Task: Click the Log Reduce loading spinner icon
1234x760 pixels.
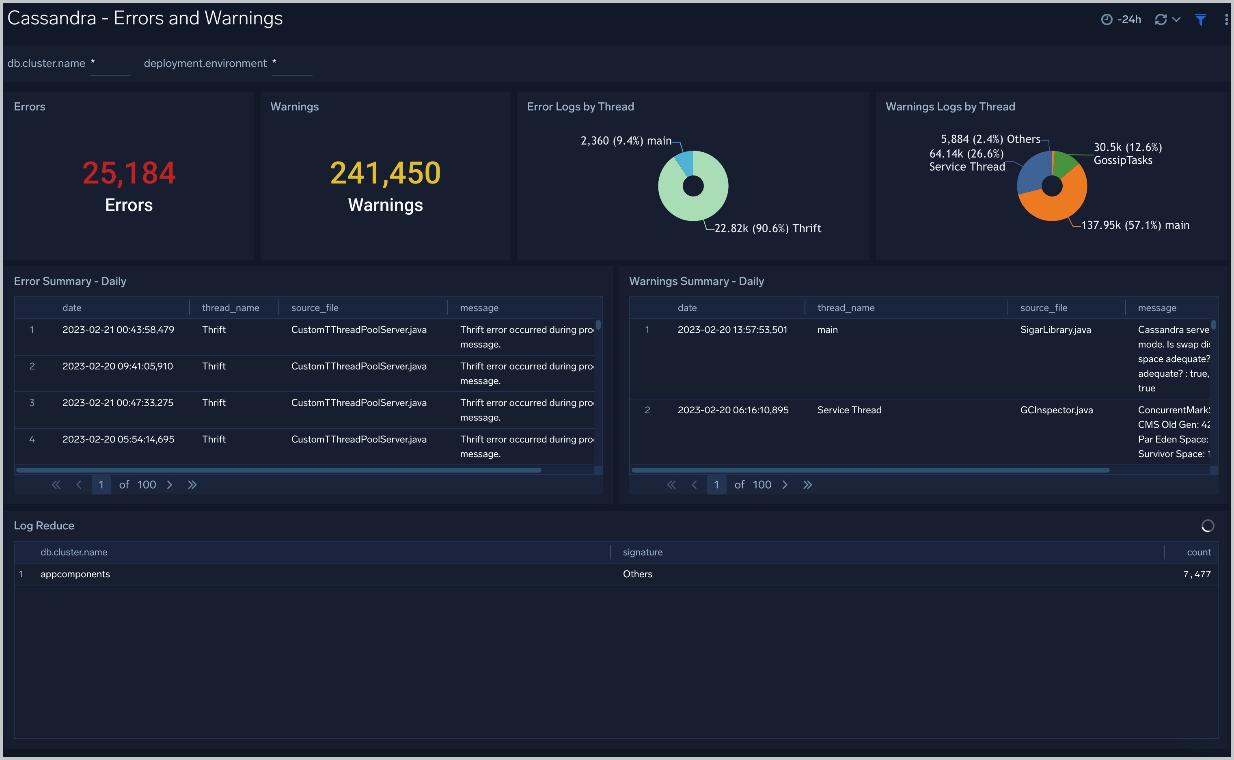Action: point(1207,526)
